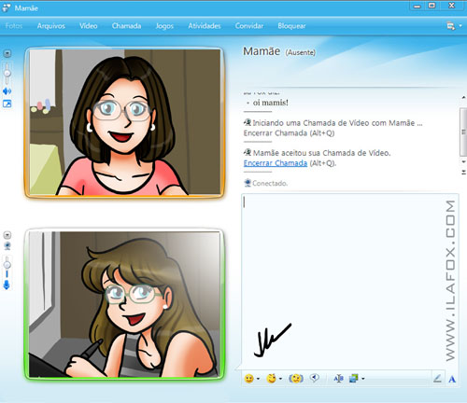467x403 pixels.
Task: Open Mamãe's video options dropdown
Action: pos(7,53)
